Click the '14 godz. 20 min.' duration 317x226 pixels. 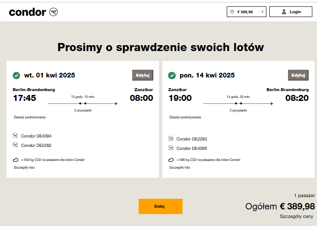coord(238,97)
